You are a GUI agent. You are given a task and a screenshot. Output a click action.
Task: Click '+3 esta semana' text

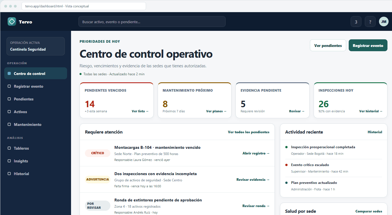click(x=96, y=111)
